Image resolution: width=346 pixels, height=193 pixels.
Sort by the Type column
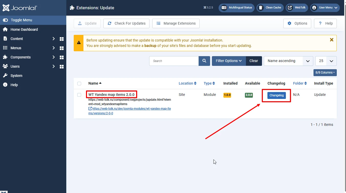209,83
